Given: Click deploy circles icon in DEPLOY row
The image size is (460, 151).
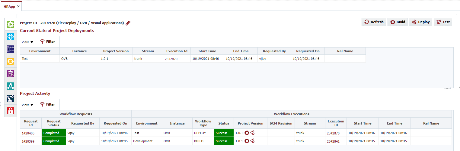Looking at the screenshot, I should (253, 133).
